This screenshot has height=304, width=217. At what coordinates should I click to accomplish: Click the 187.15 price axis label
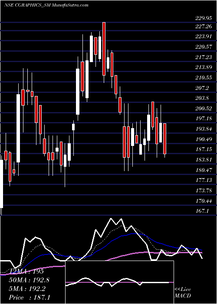204,149
